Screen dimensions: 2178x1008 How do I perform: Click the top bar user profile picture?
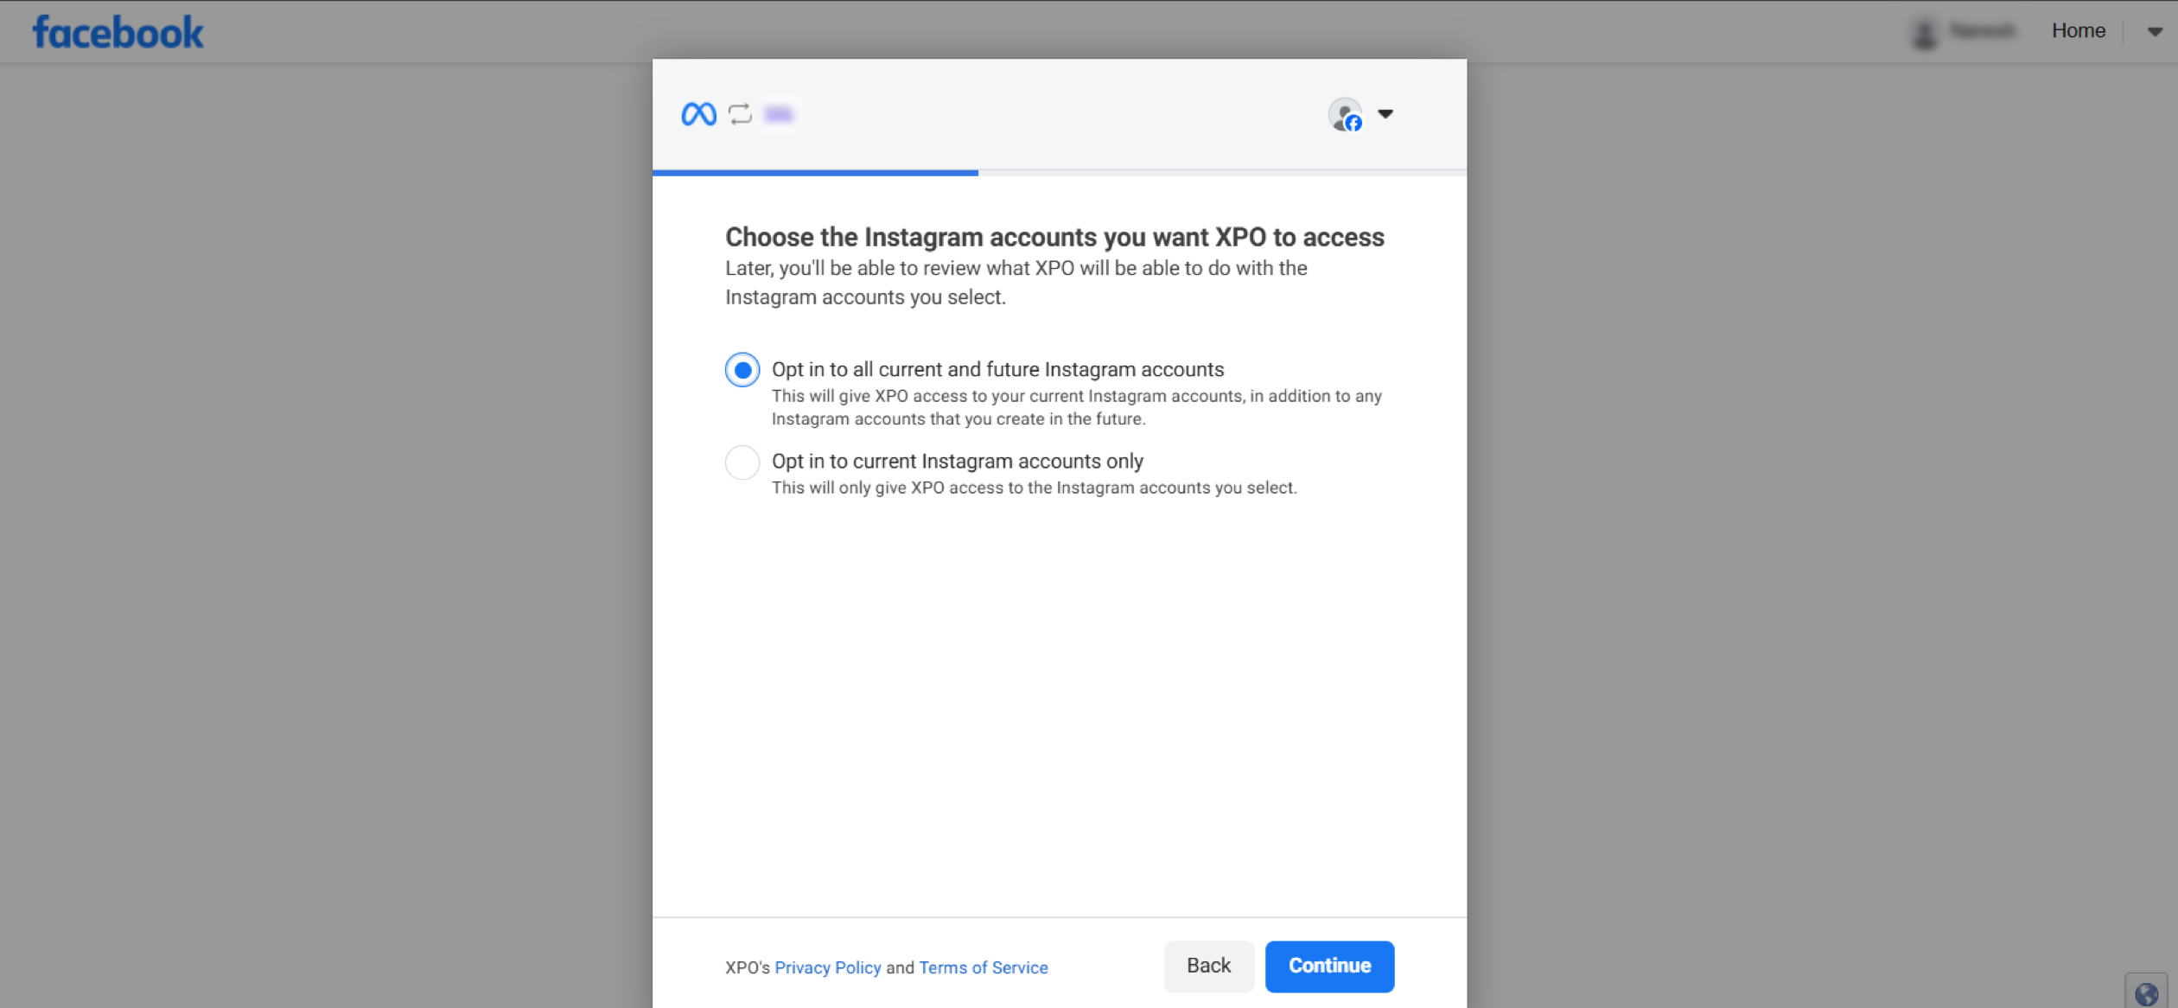tap(1925, 33)
